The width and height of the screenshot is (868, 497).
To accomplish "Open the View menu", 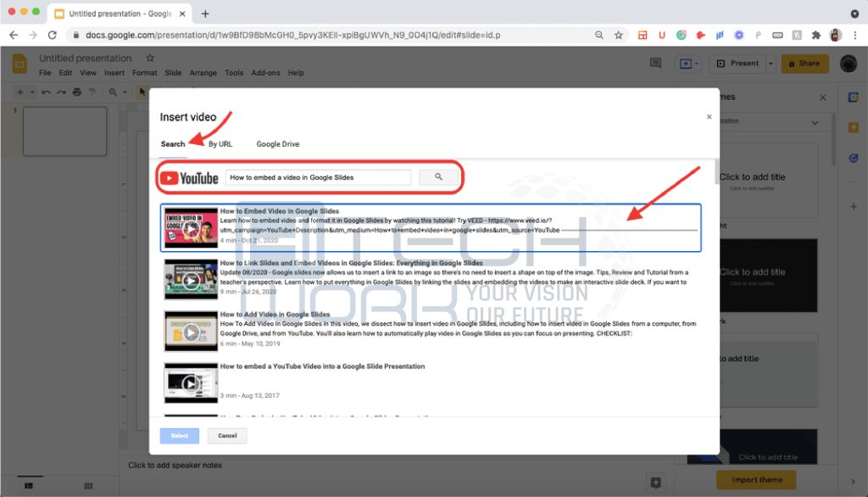I will point(88,73).
